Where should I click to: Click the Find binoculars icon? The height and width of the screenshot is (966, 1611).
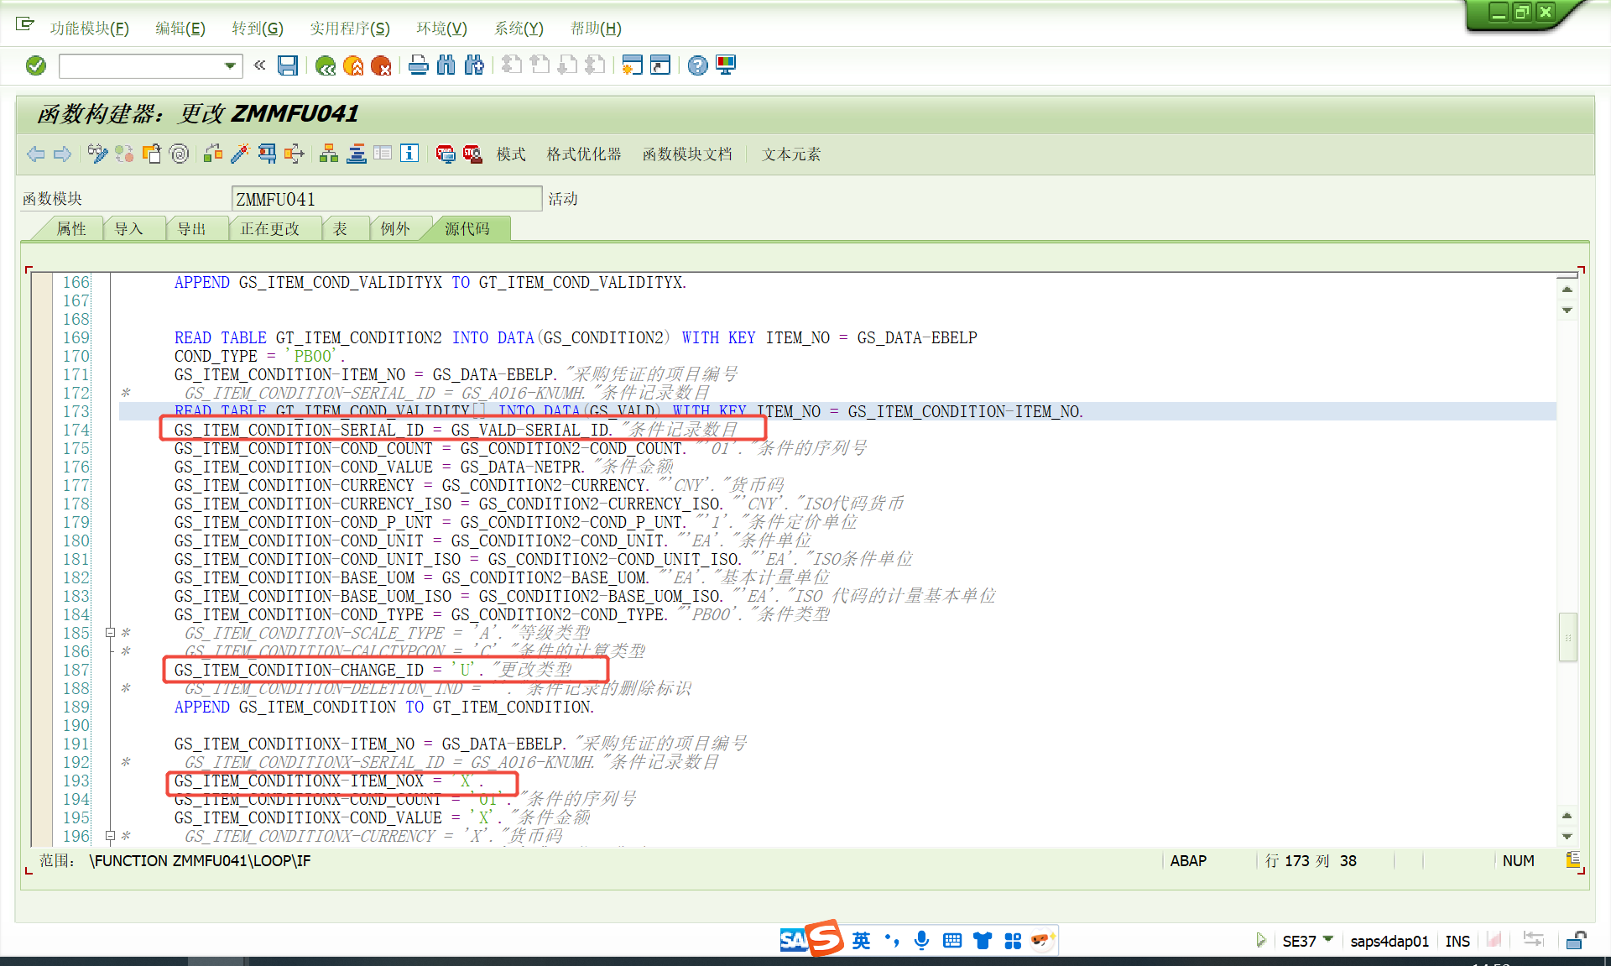pos(446,65)
